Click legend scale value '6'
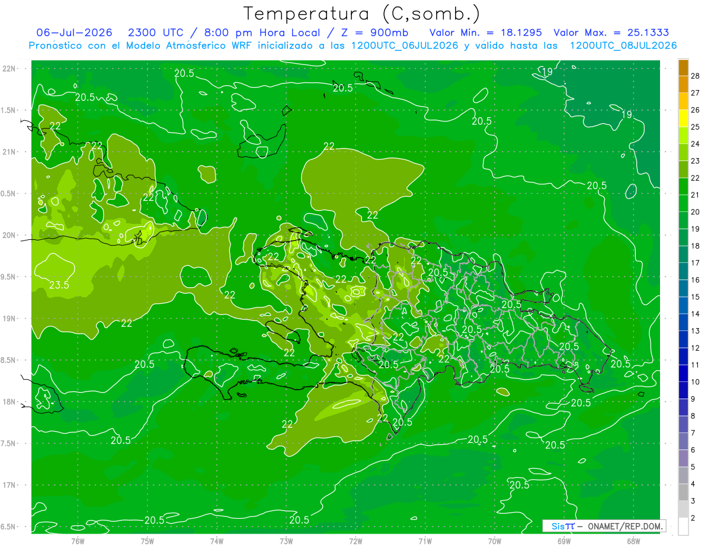 (x=693, y=450)
